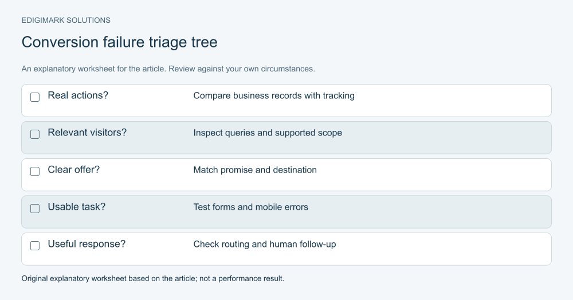Screen dimensions: 573x300
Task: Check the 'Real actions?' checkbox
Action: (35, 97)
